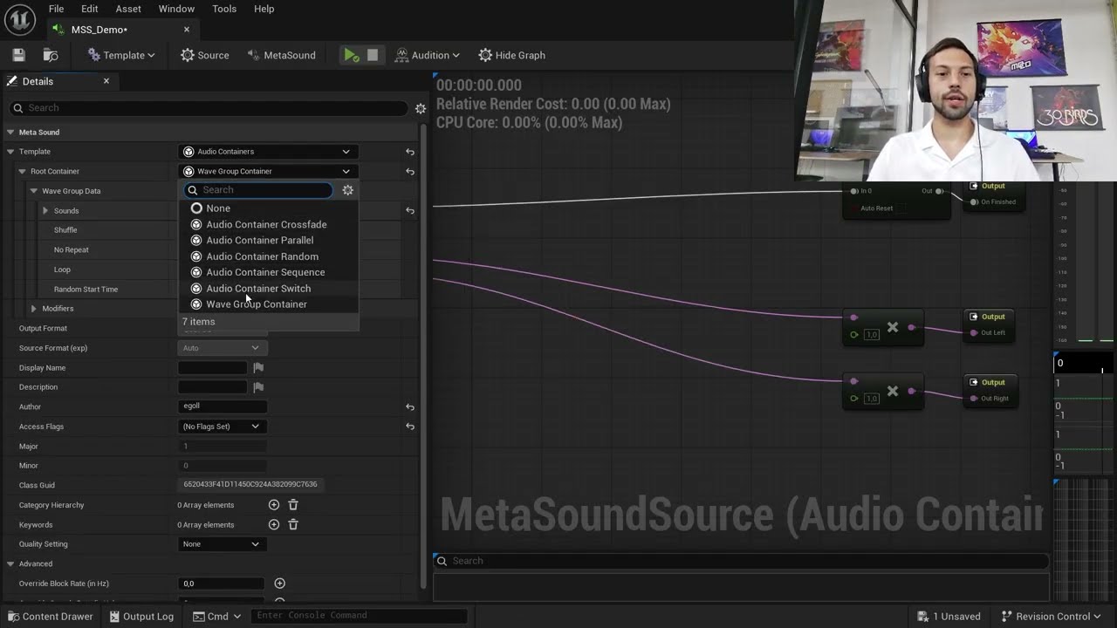Open the Tools menu
1117x628 pixels.
(224, 9)
